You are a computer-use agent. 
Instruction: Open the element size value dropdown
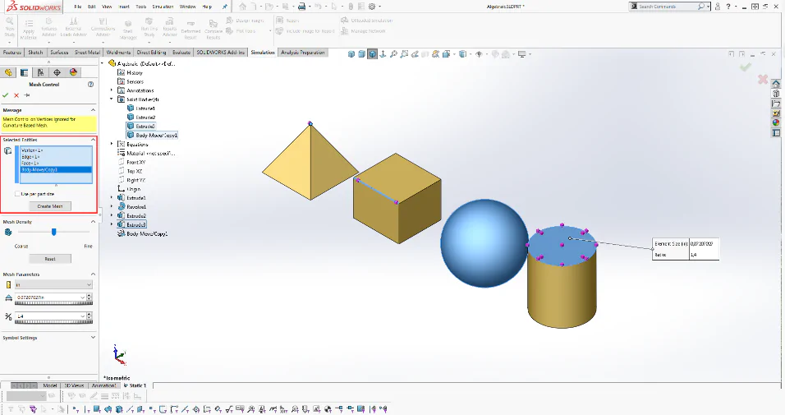[83, 297]
